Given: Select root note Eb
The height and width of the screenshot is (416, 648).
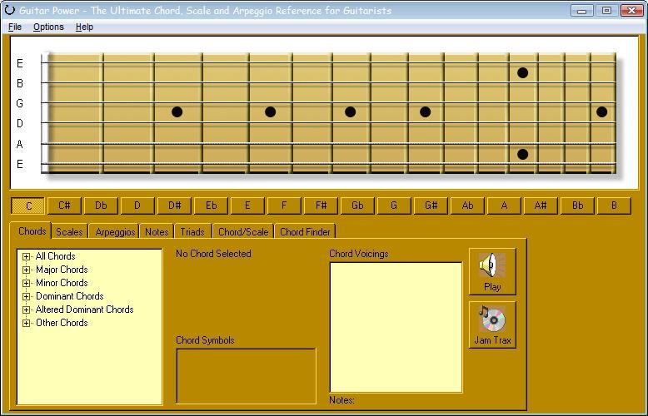Looking at the screenshot, I should pos(211,206).
